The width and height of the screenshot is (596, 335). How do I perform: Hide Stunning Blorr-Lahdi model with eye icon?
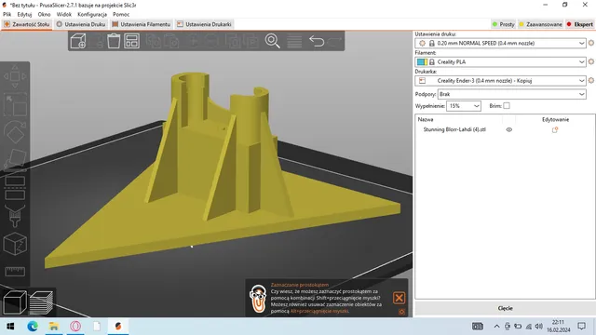click(509, 129)
